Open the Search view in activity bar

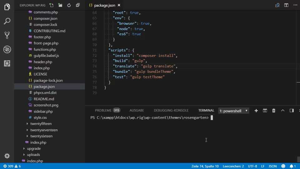pos(7,21)
